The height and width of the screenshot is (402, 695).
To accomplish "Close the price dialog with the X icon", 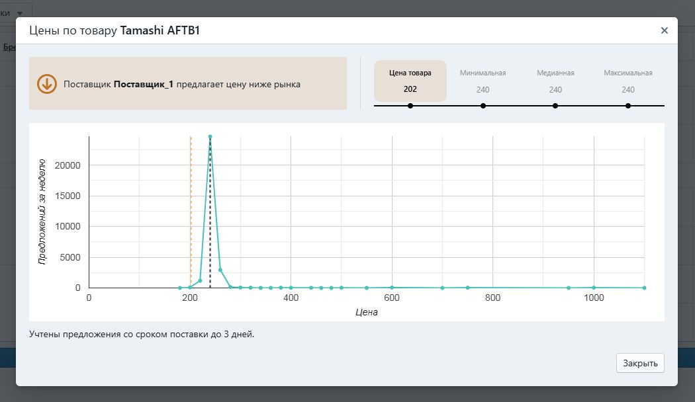I will point(664,30).
